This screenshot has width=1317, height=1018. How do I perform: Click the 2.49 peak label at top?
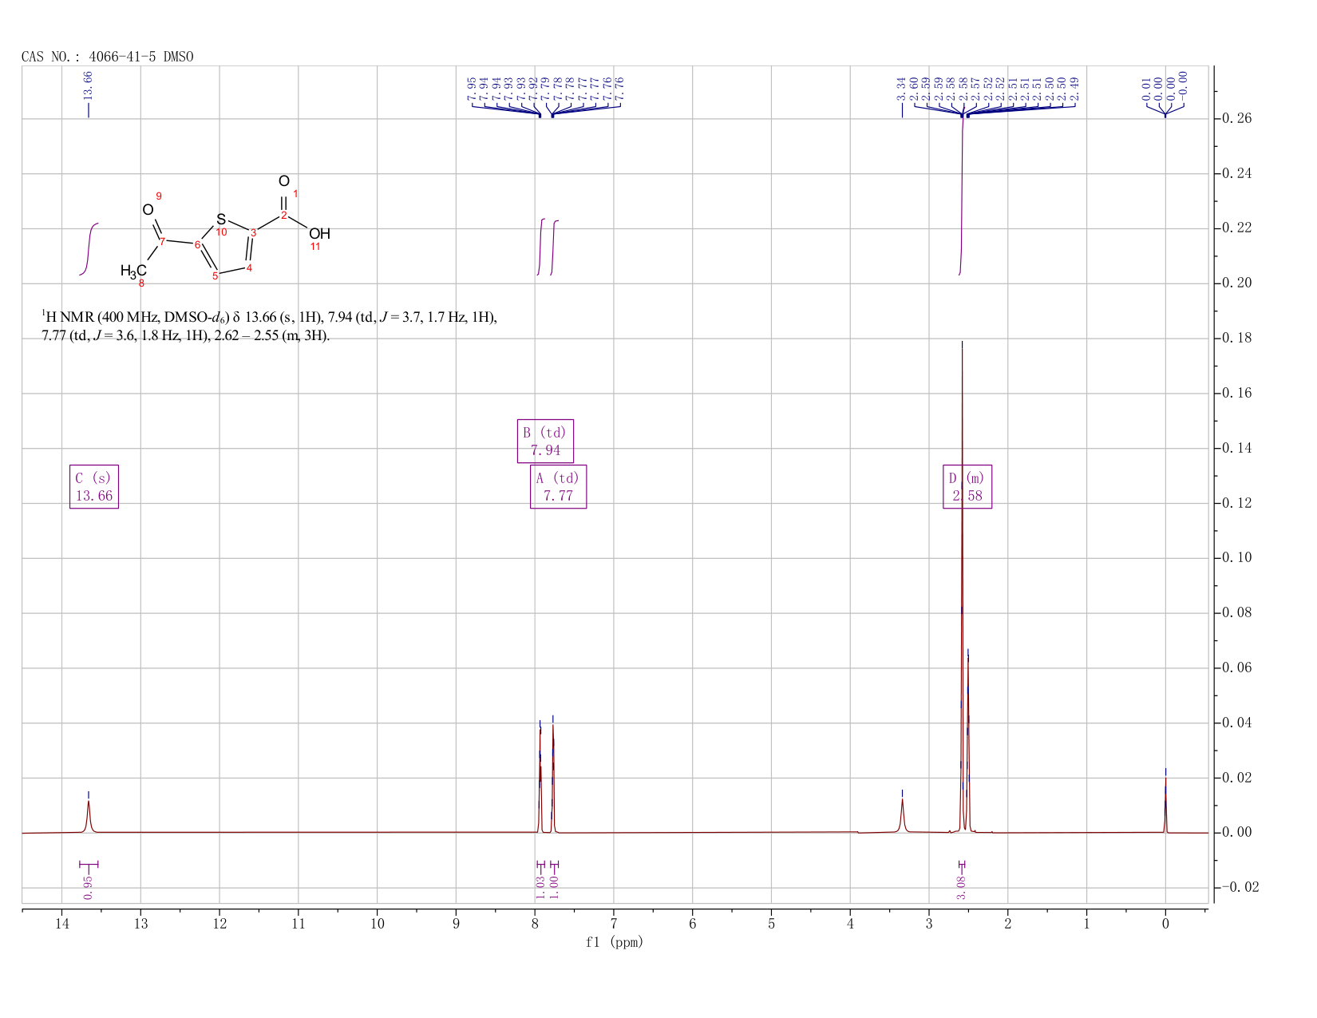[1074, 89]
